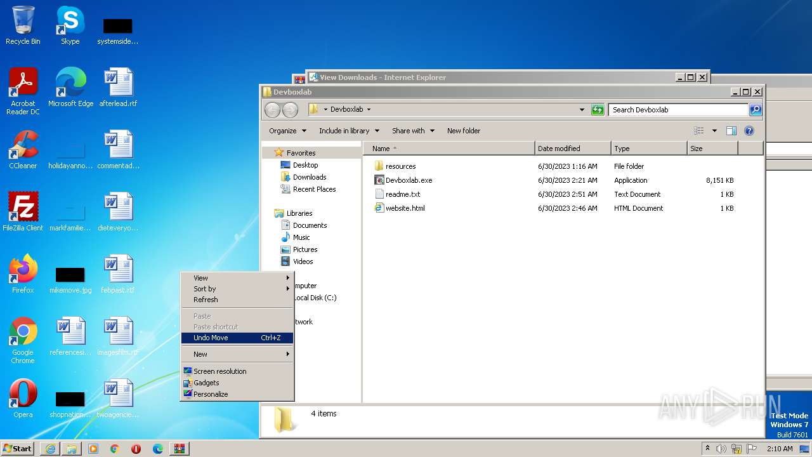Screen dimensions: 812x457
Task: Click the New folder button
Action: coord(464,131)
